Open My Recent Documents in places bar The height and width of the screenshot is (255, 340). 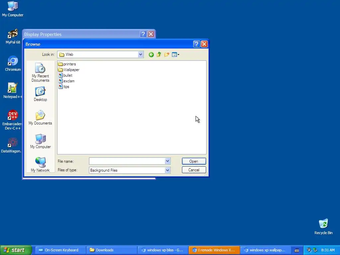point(40,72)
